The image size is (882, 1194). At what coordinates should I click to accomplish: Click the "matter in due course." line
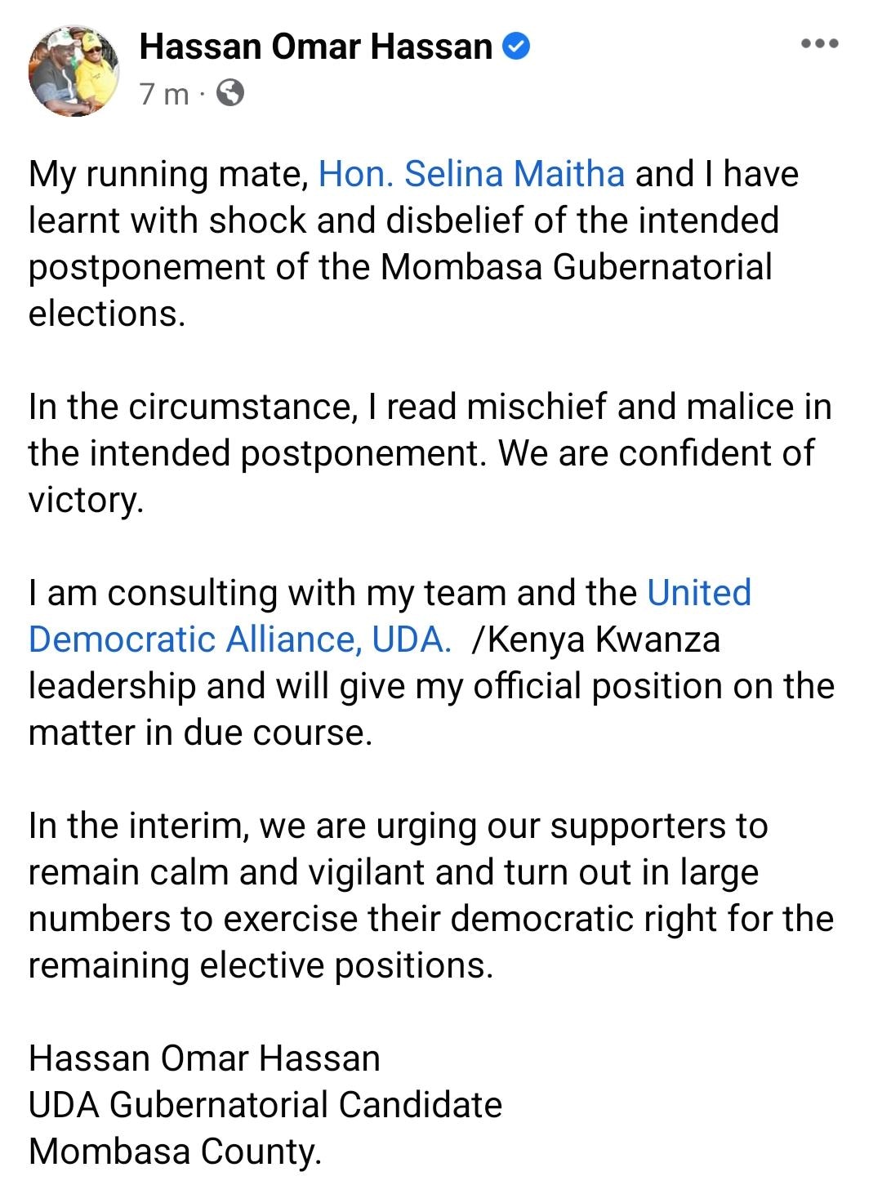point(200,733)
